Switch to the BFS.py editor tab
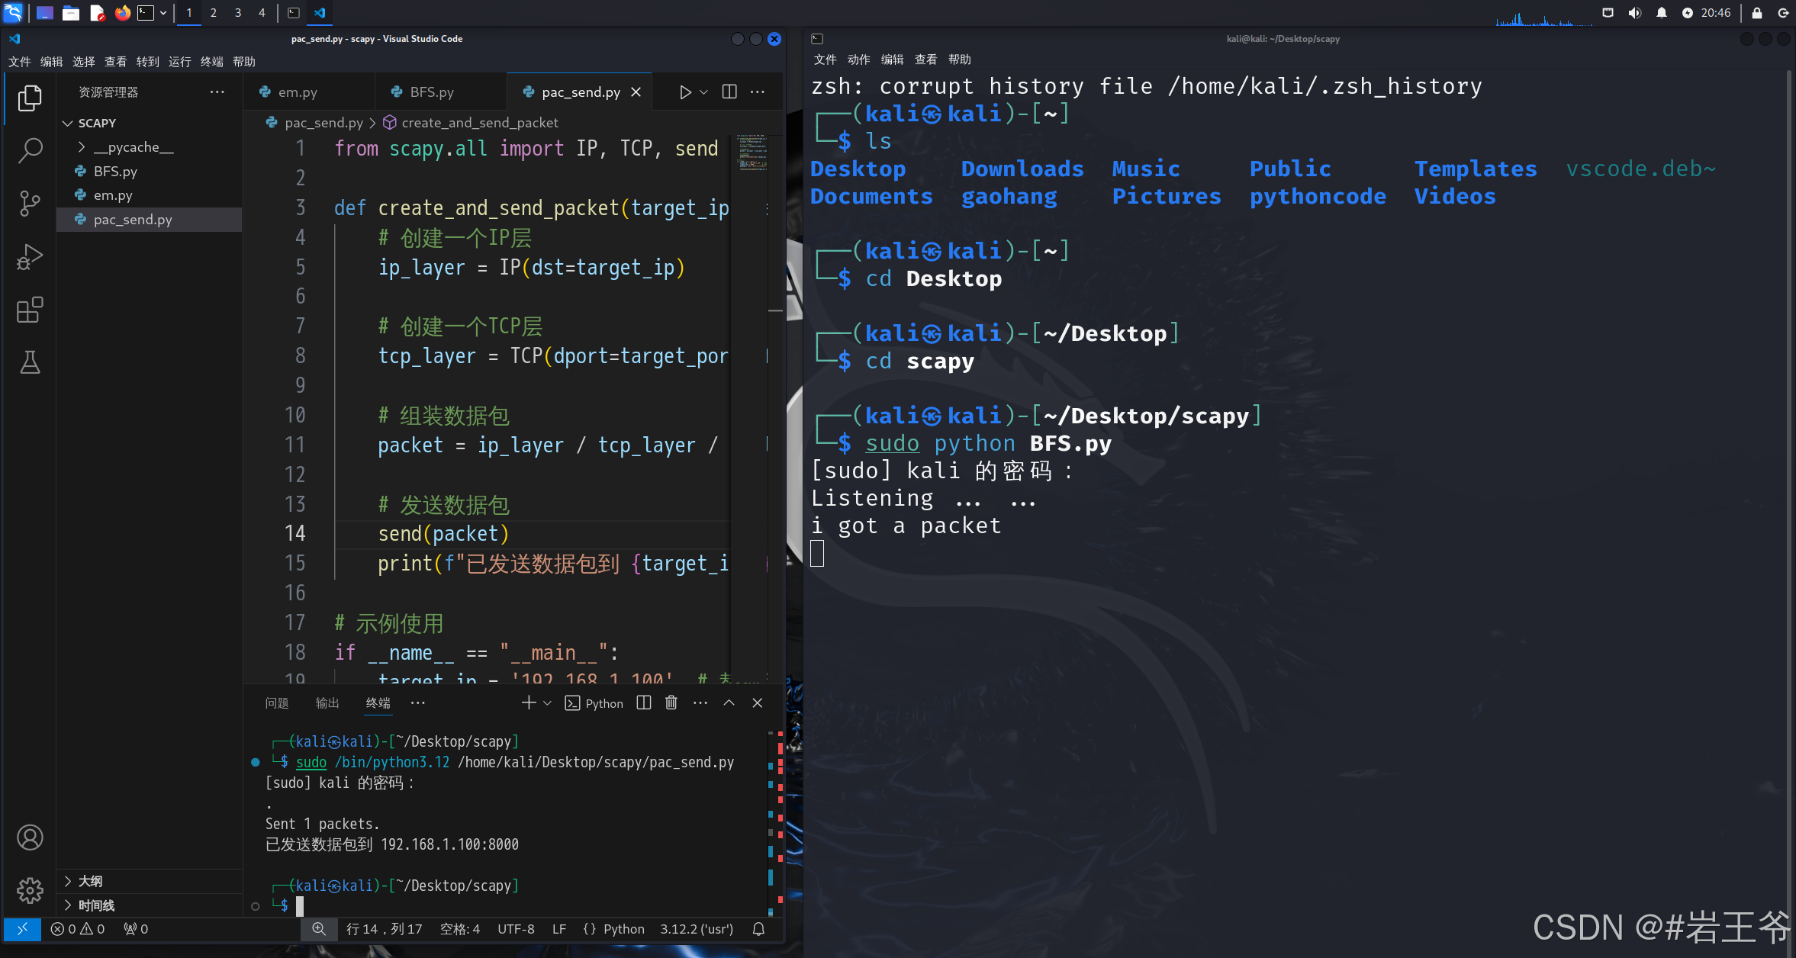The height and width of the screenshot is (958, 1796). [x=431, y=92]
